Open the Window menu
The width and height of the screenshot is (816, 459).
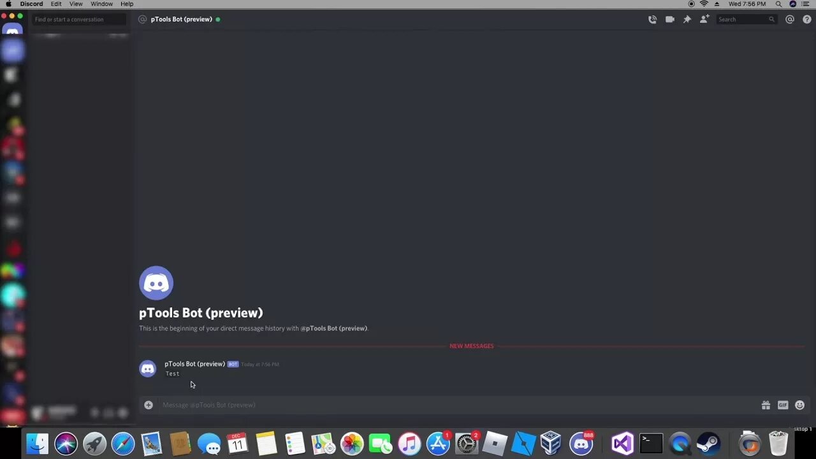point(101,4)
